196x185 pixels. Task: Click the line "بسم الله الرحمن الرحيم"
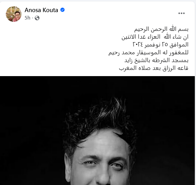[x=161, y=29]
